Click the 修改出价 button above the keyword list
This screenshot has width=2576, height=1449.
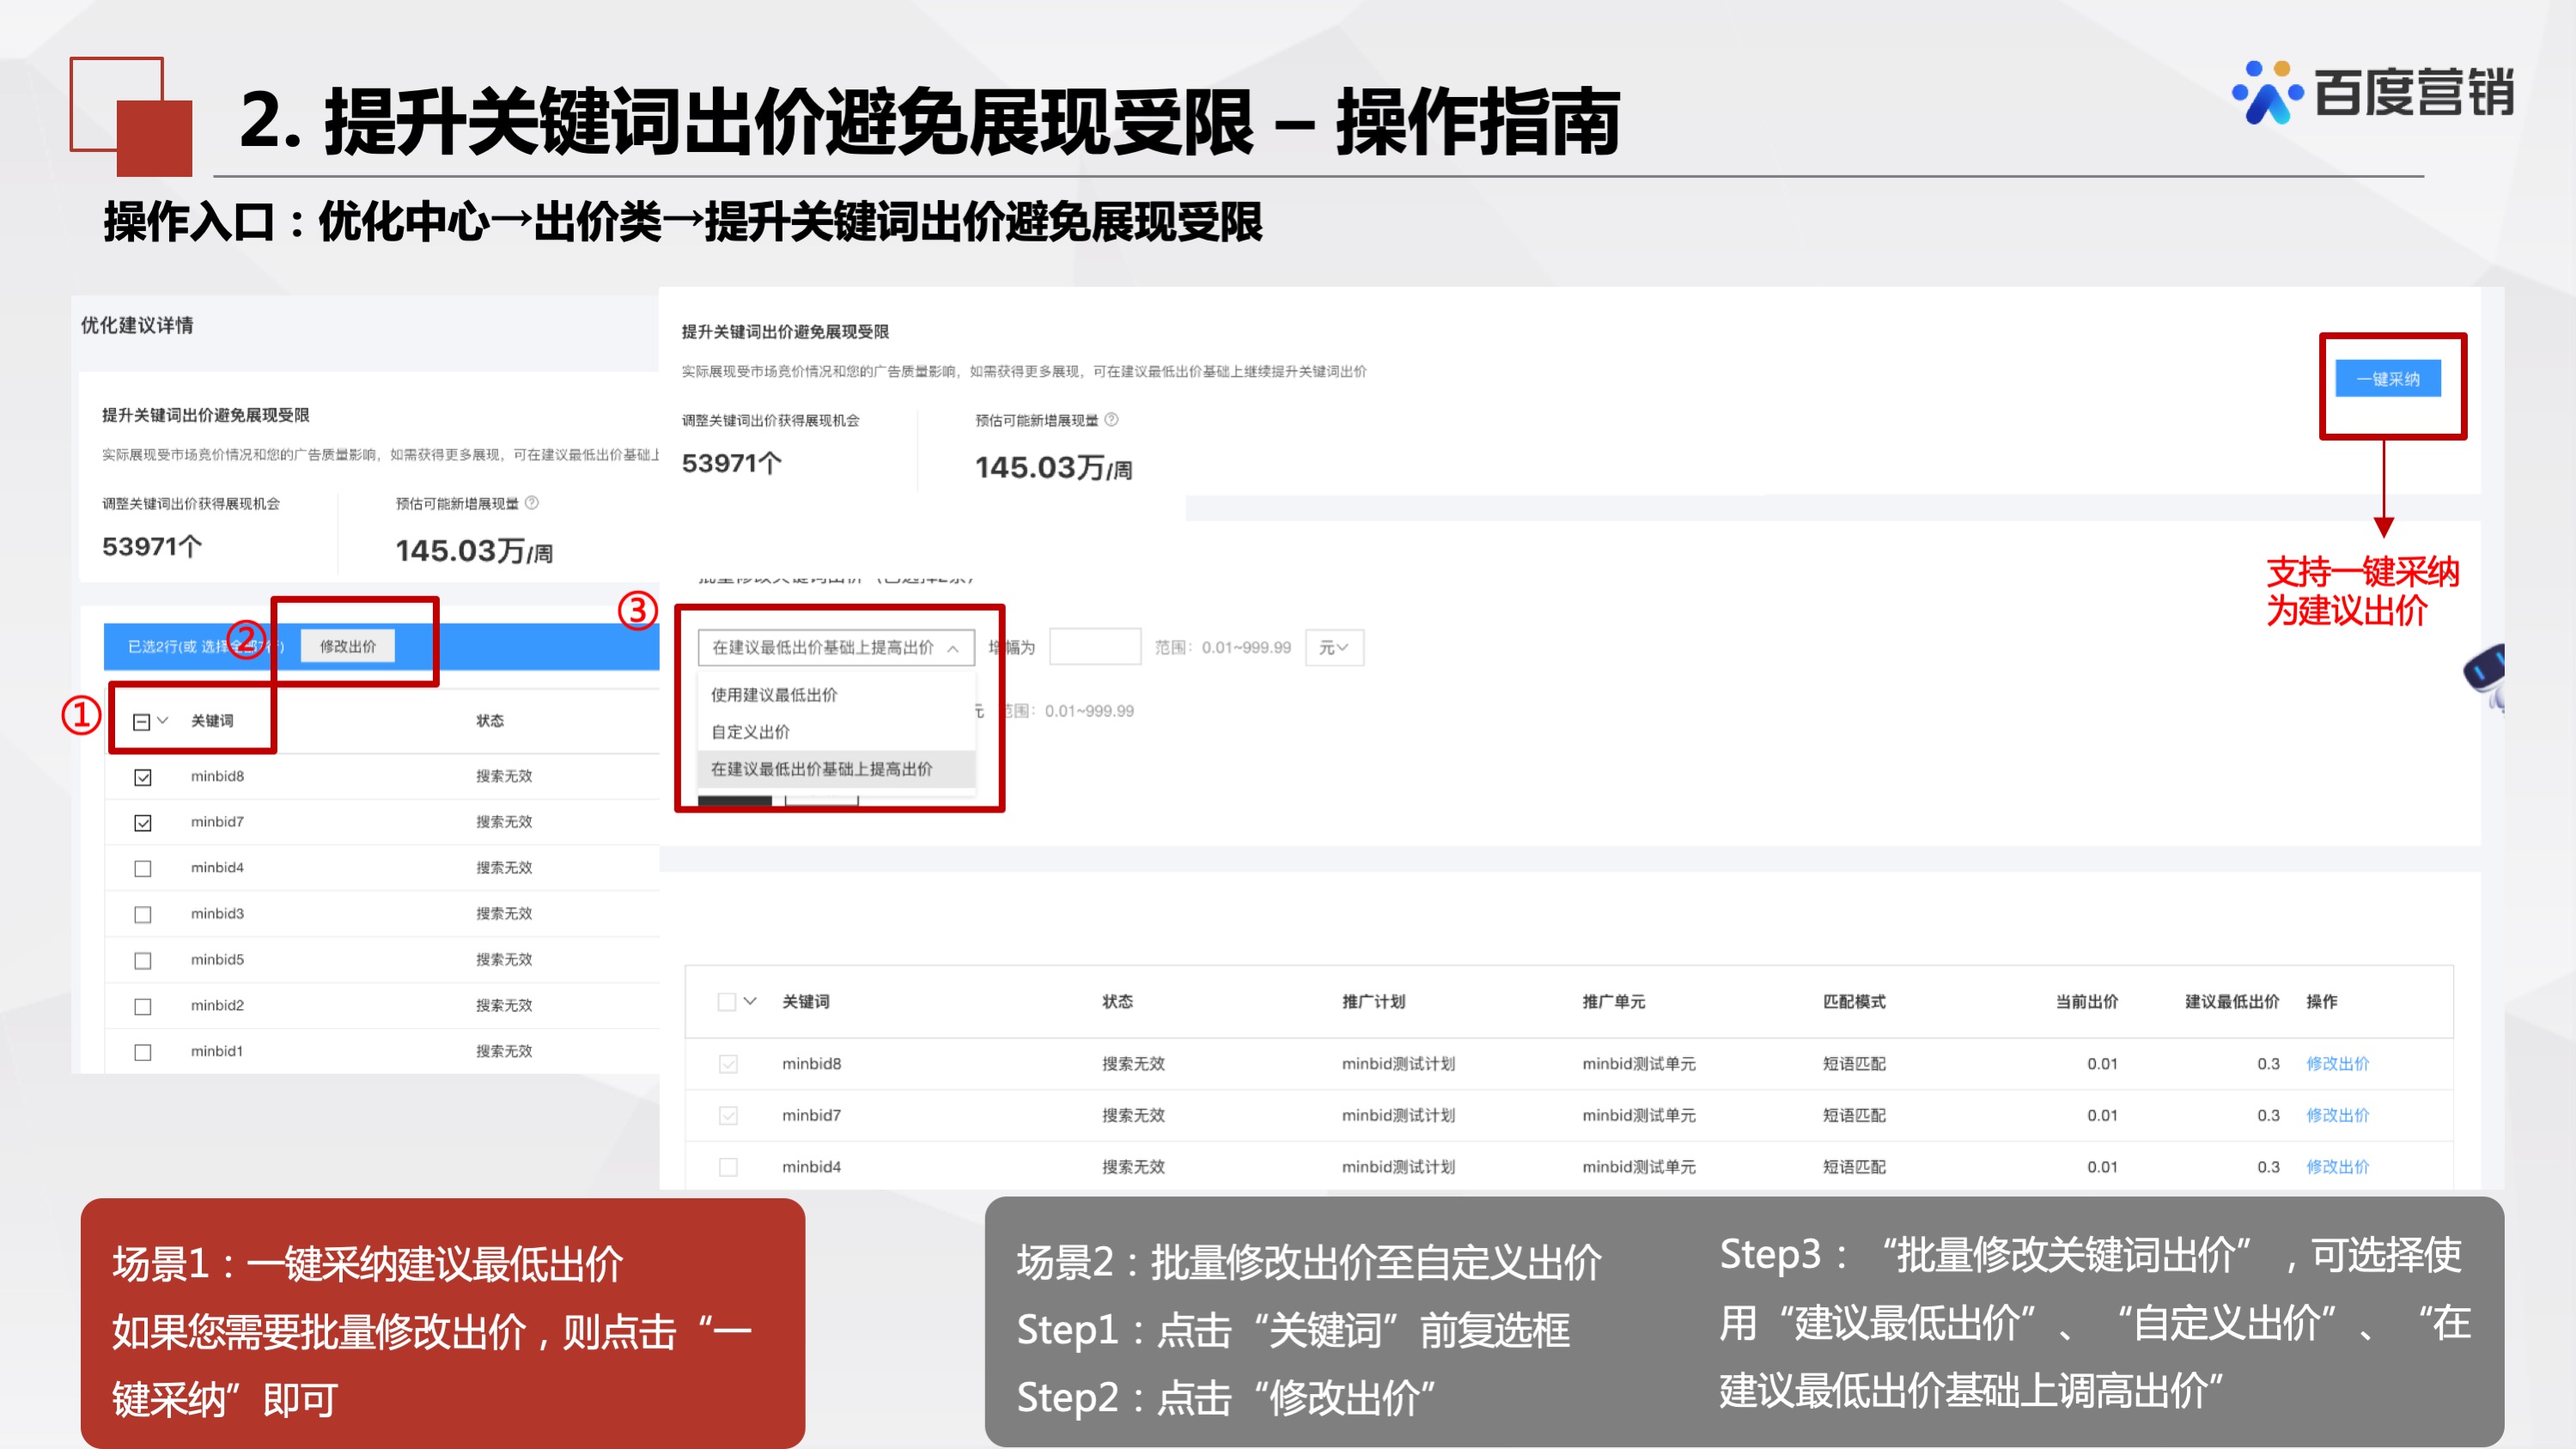[x=346, y=646]
